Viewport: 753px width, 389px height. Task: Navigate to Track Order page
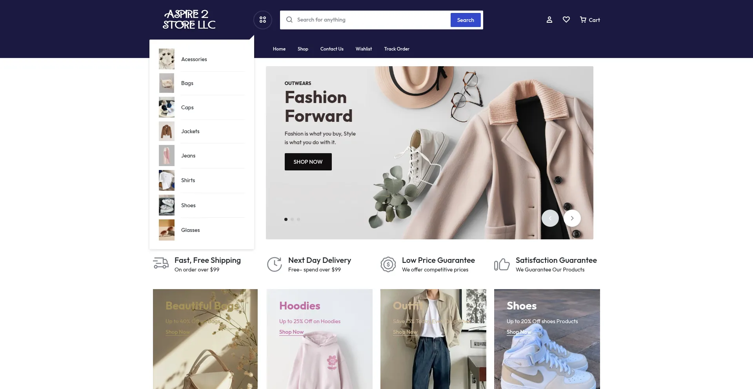point(397,49)
